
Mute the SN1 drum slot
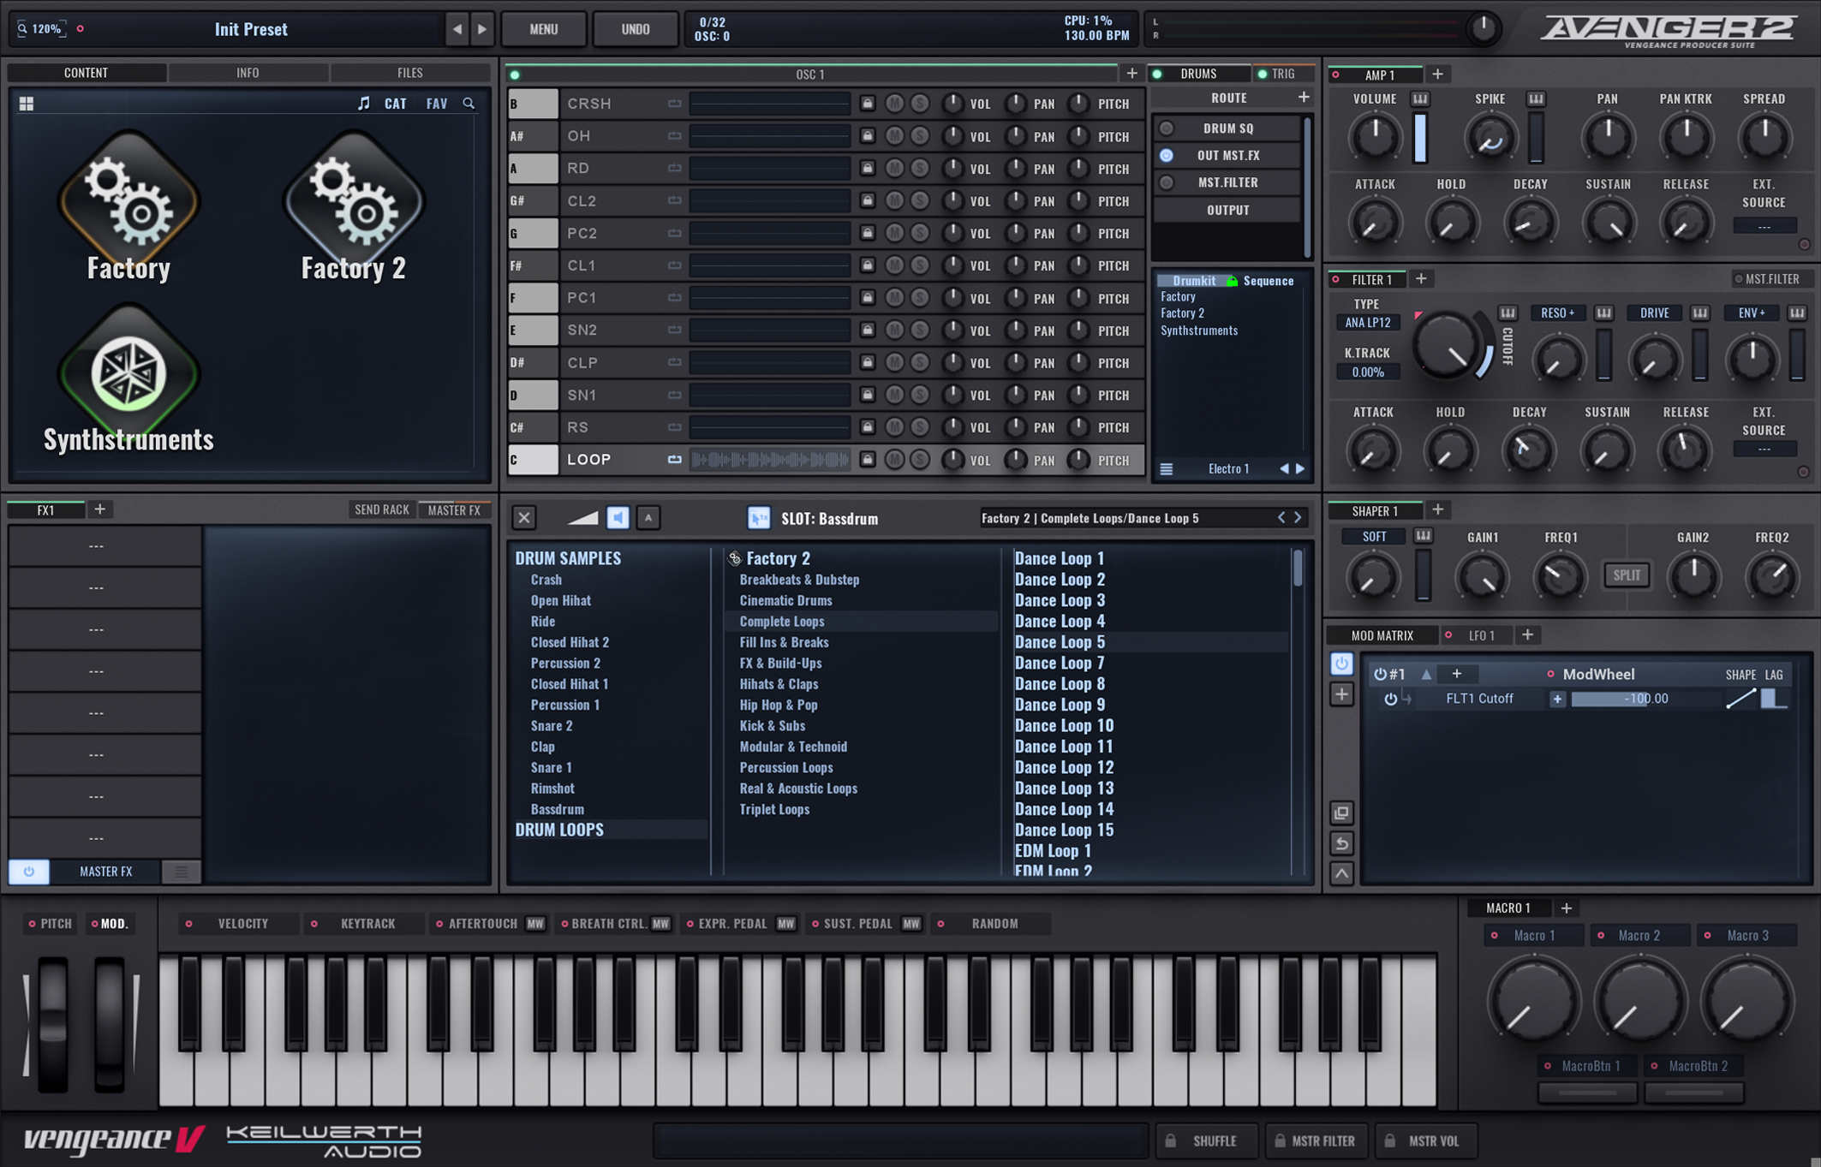pos(894,395)
